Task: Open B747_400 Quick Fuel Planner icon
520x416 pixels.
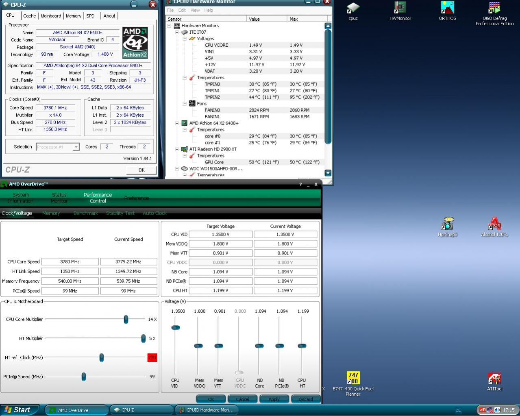Action: 353,378
